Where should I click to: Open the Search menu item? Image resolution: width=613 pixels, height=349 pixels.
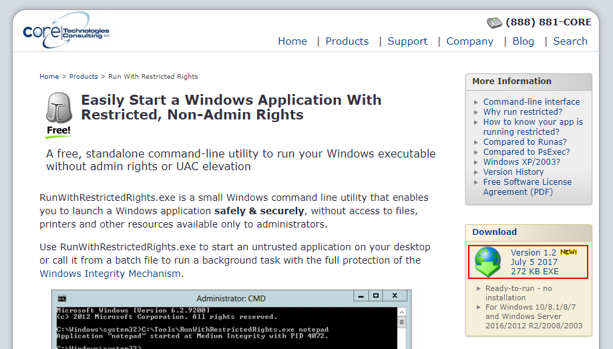click(570, 41)
